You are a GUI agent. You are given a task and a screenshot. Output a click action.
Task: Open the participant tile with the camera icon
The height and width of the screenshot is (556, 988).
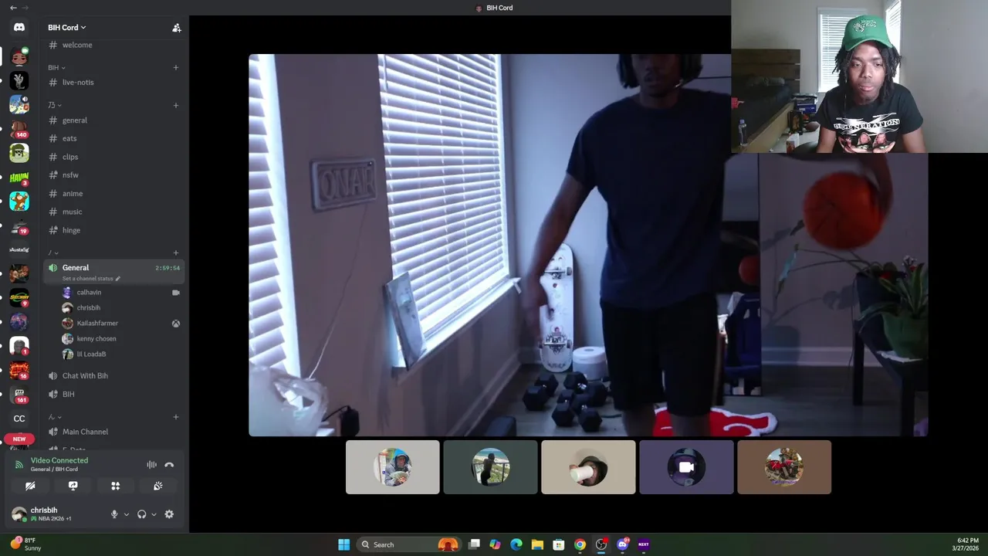tap(686, 467)
